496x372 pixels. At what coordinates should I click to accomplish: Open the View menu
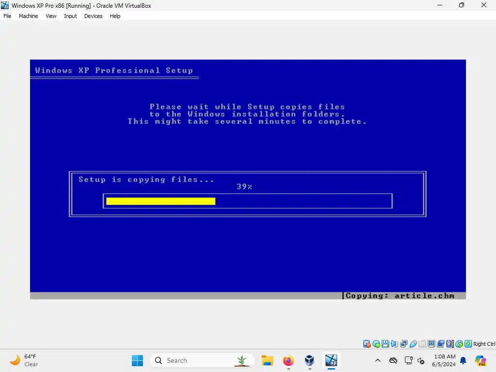click(51, 16)
